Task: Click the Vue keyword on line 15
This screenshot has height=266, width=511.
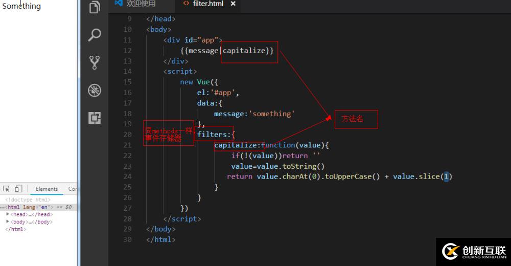Action: [x=203, y=82]
